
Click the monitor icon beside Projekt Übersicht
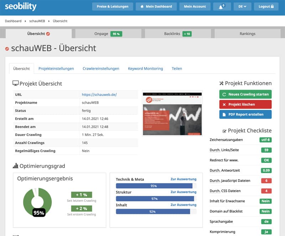pyautogui.click(x=15, y=83)
